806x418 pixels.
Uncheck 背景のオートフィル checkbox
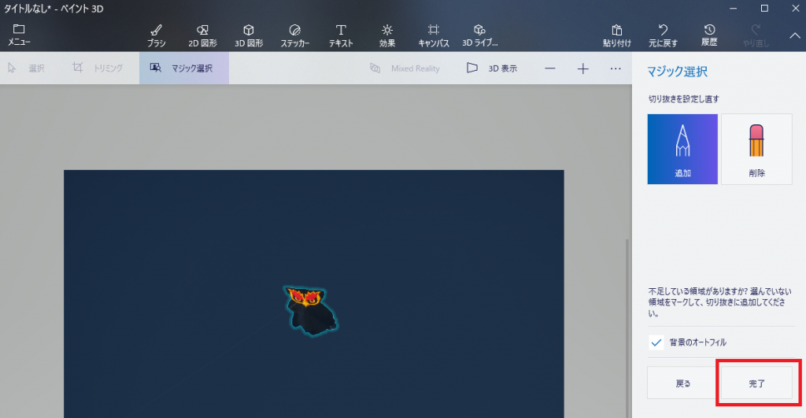click(656, 342)
